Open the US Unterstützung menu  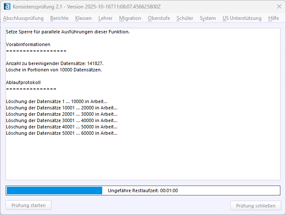click(x=242, y=18)
